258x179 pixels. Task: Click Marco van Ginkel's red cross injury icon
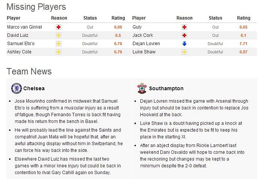click(x=59, y=27)
